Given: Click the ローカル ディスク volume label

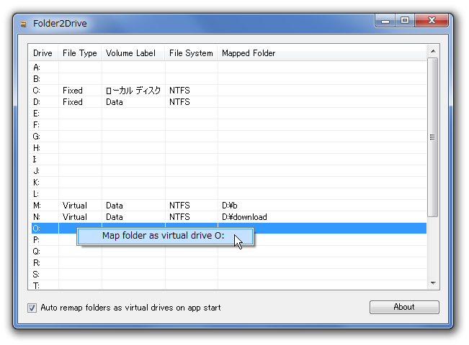Looking at the screenshot, I should [x=133, y=91].
